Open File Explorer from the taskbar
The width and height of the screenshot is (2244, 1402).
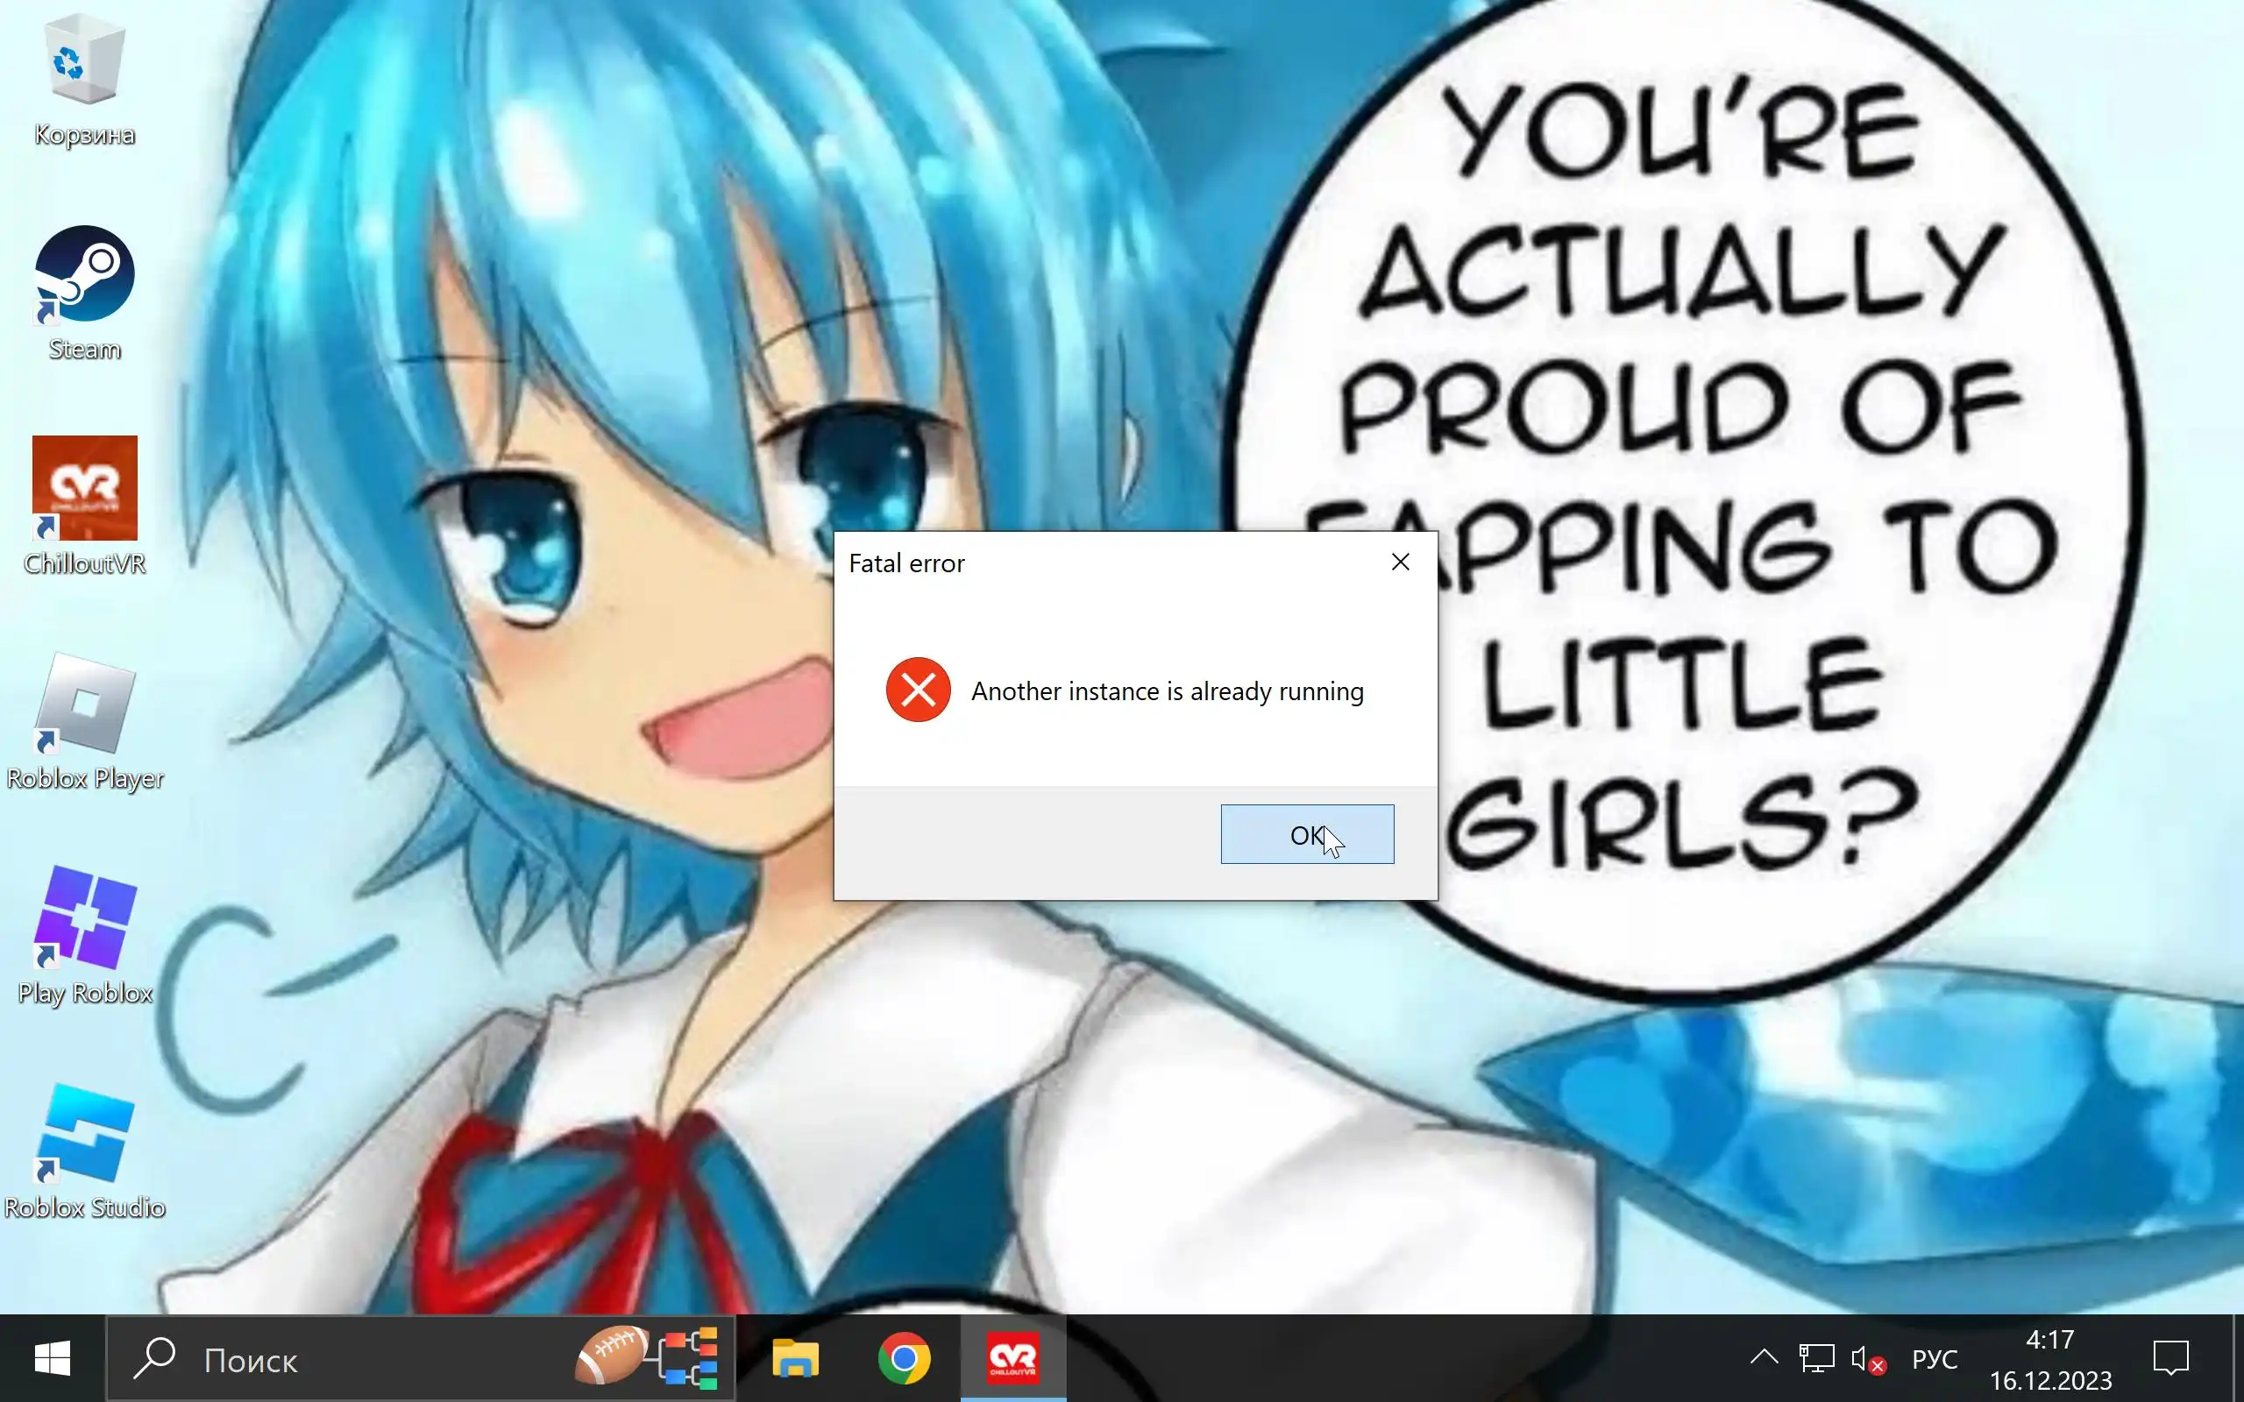796,1358
